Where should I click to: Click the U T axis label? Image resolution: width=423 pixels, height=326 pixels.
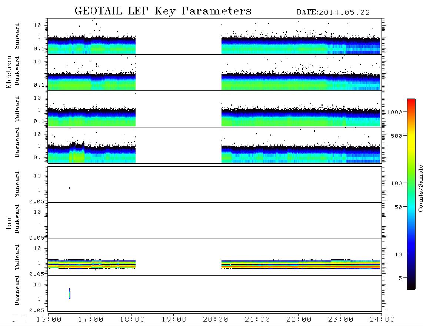pyautogui.click(x=19, y=320)
